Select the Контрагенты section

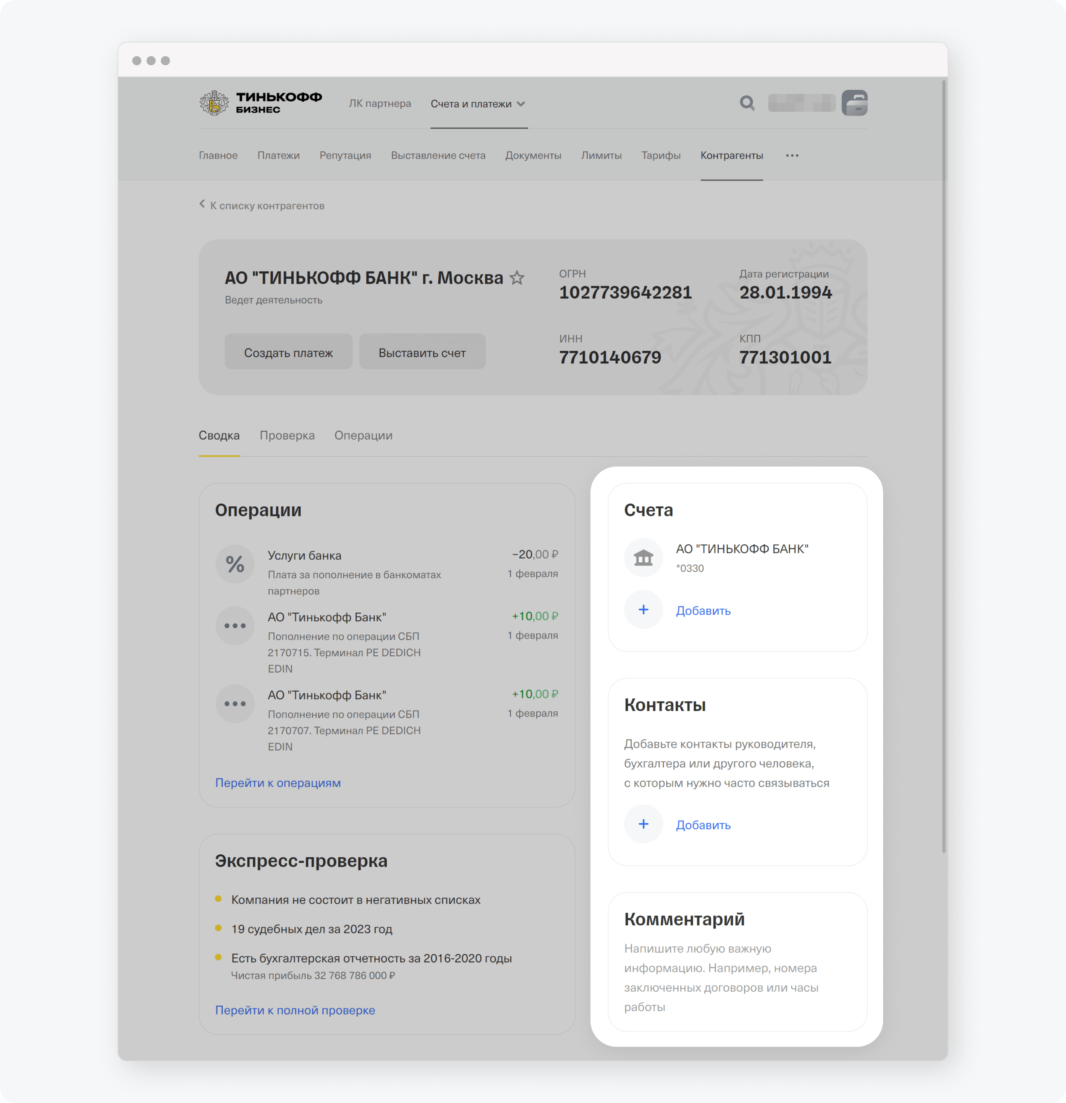[732, 155]
